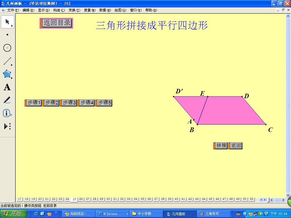Open the 文件 menu

click(13, 10)
